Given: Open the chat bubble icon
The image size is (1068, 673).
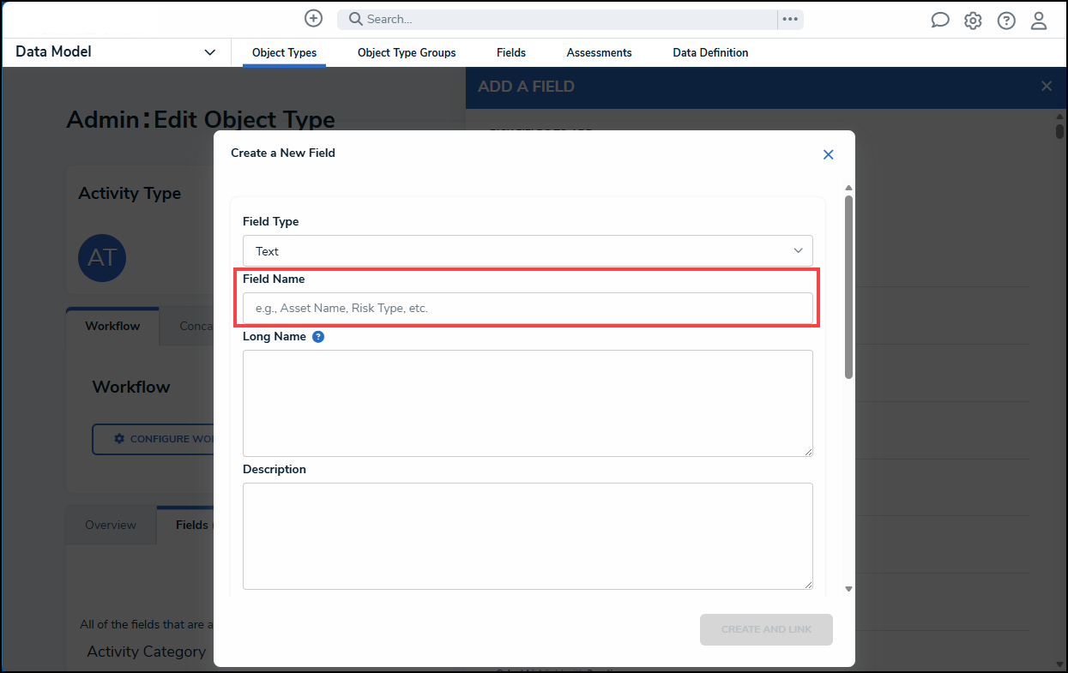Looking at the screenshot, I should pyautogui.click(x=940, y=21).
